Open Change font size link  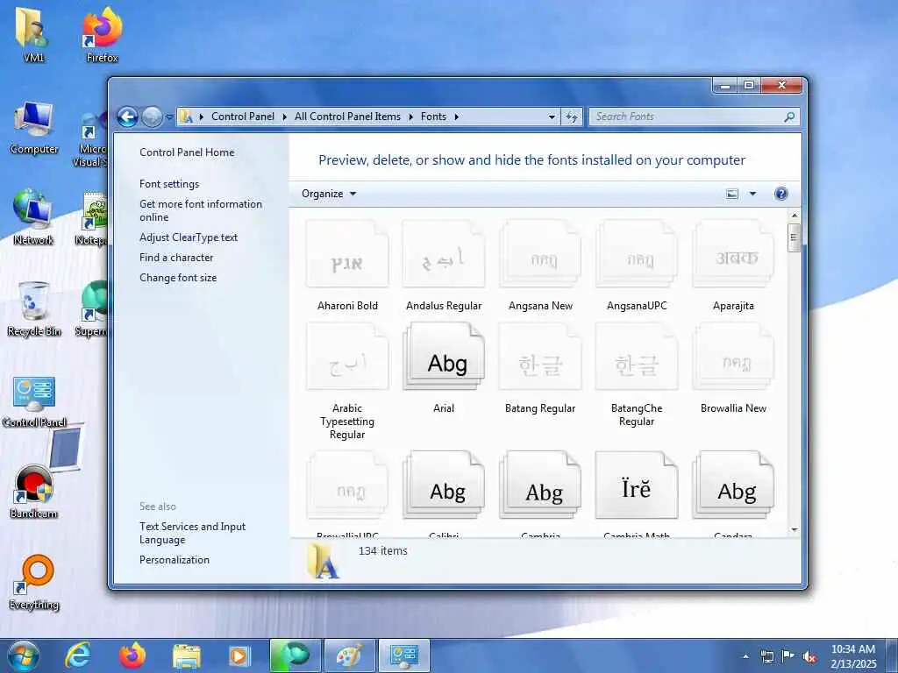point(178,278)
